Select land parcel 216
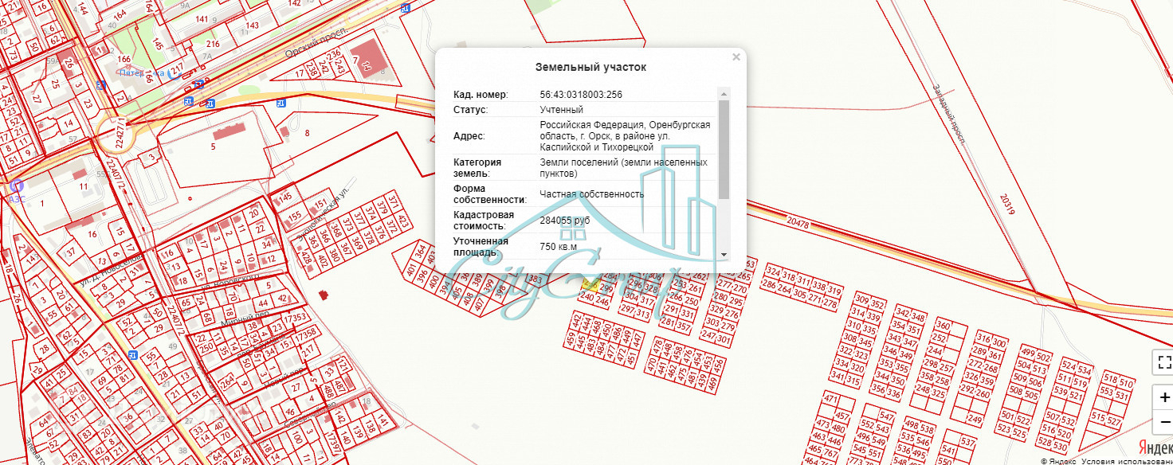This screenshot has height=465, width=1173. coord(213,44)
